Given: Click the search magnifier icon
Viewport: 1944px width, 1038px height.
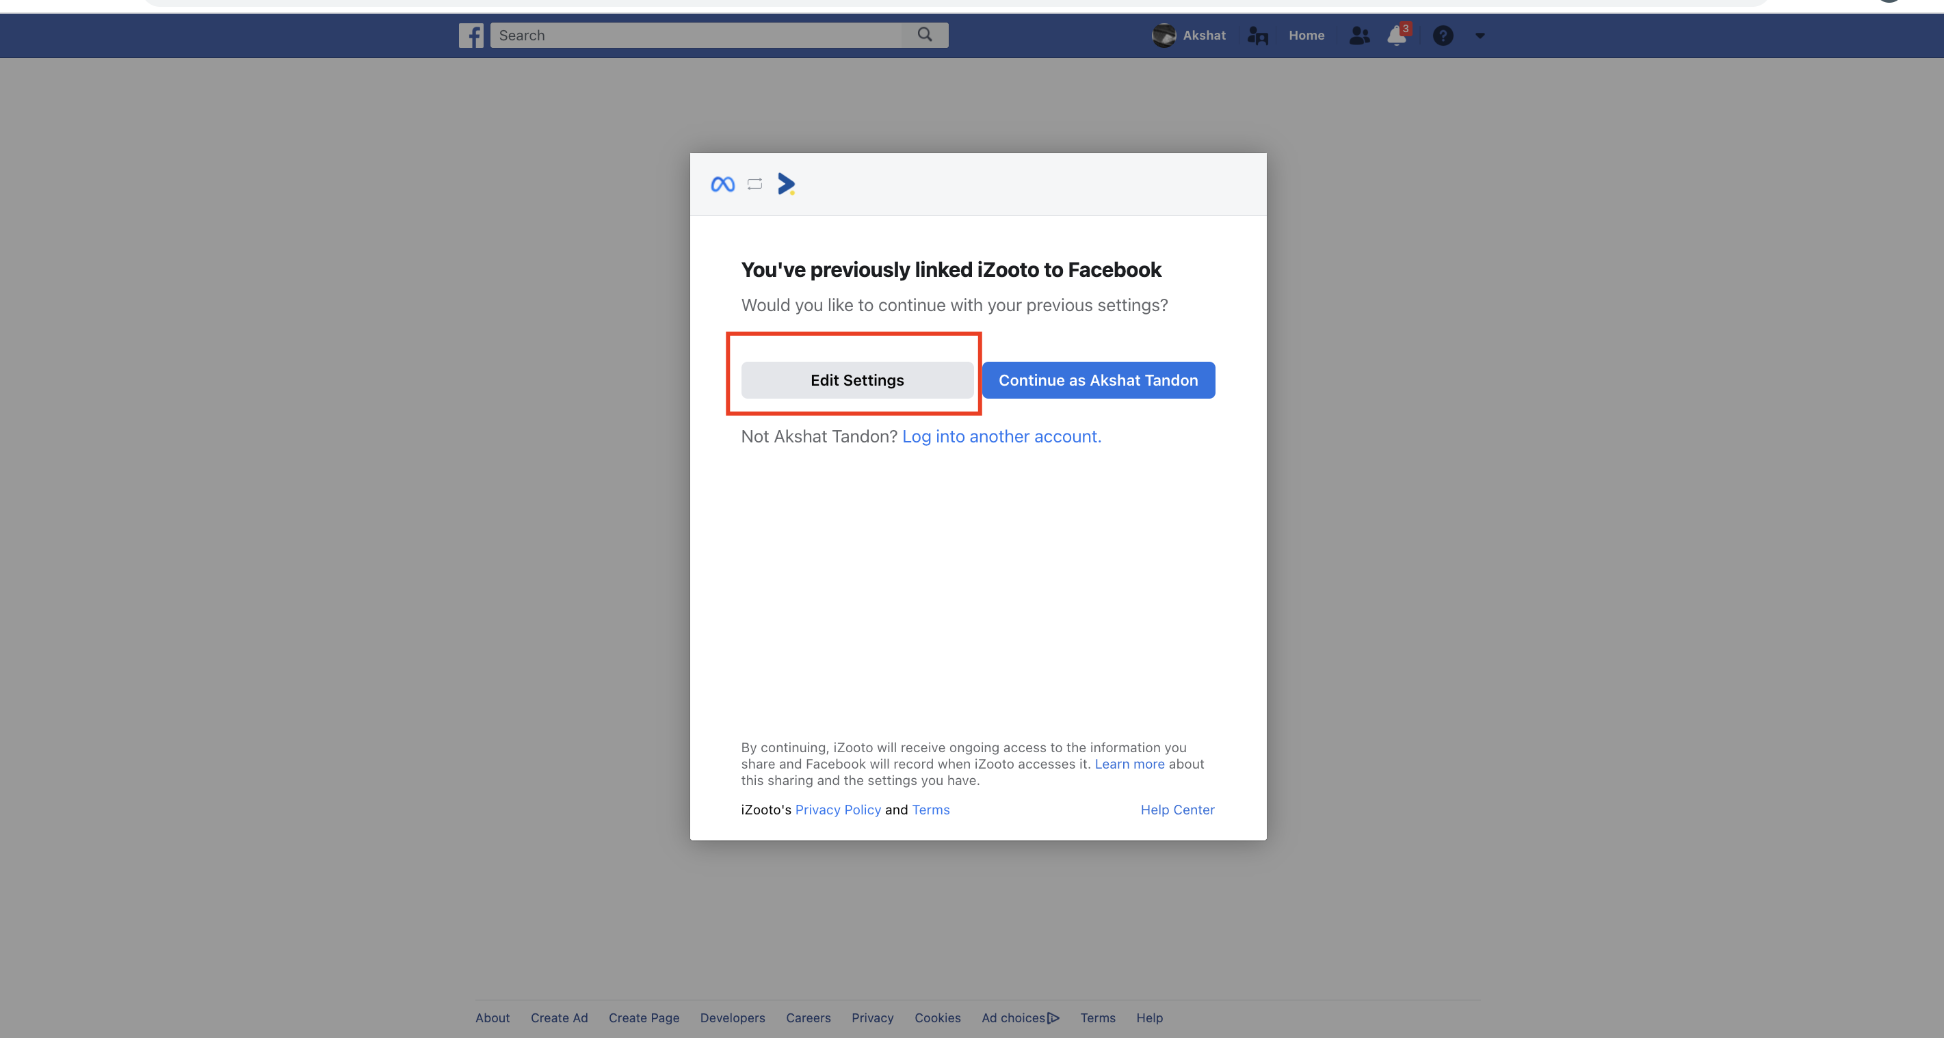Looking at the screenshot, I should (924, 35).
